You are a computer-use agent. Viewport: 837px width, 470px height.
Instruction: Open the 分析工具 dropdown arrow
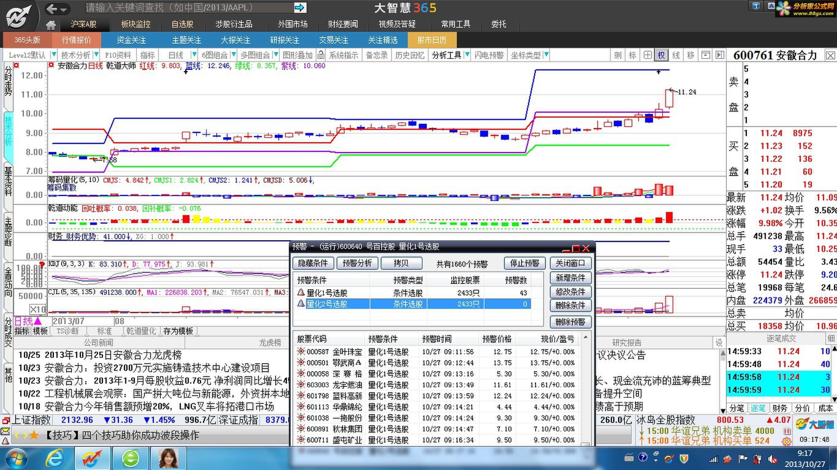pos(467,54)
